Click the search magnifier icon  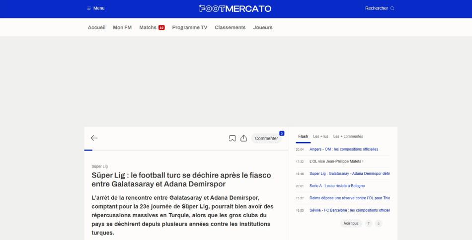pyautogui.click(x=392, y=8)
